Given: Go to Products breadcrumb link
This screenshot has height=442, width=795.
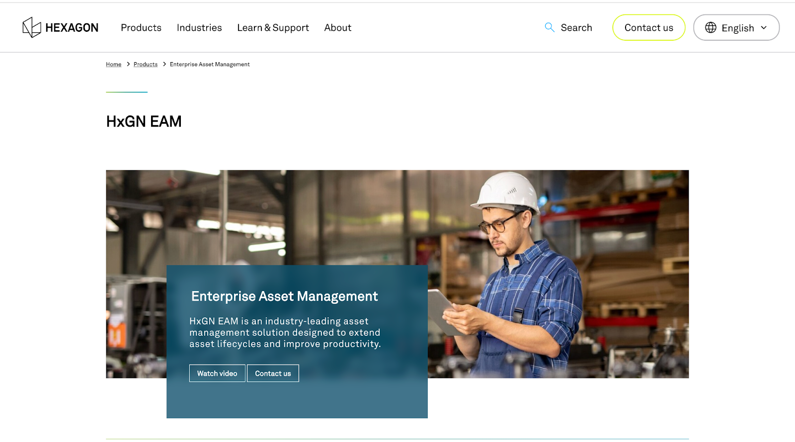Looking at the screenshot, I should (146, 65).
